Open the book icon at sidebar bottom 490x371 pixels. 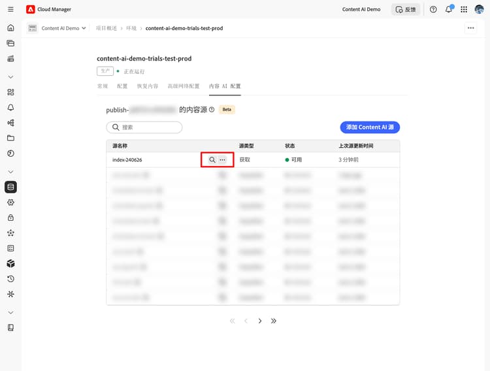tap(10, 327)
